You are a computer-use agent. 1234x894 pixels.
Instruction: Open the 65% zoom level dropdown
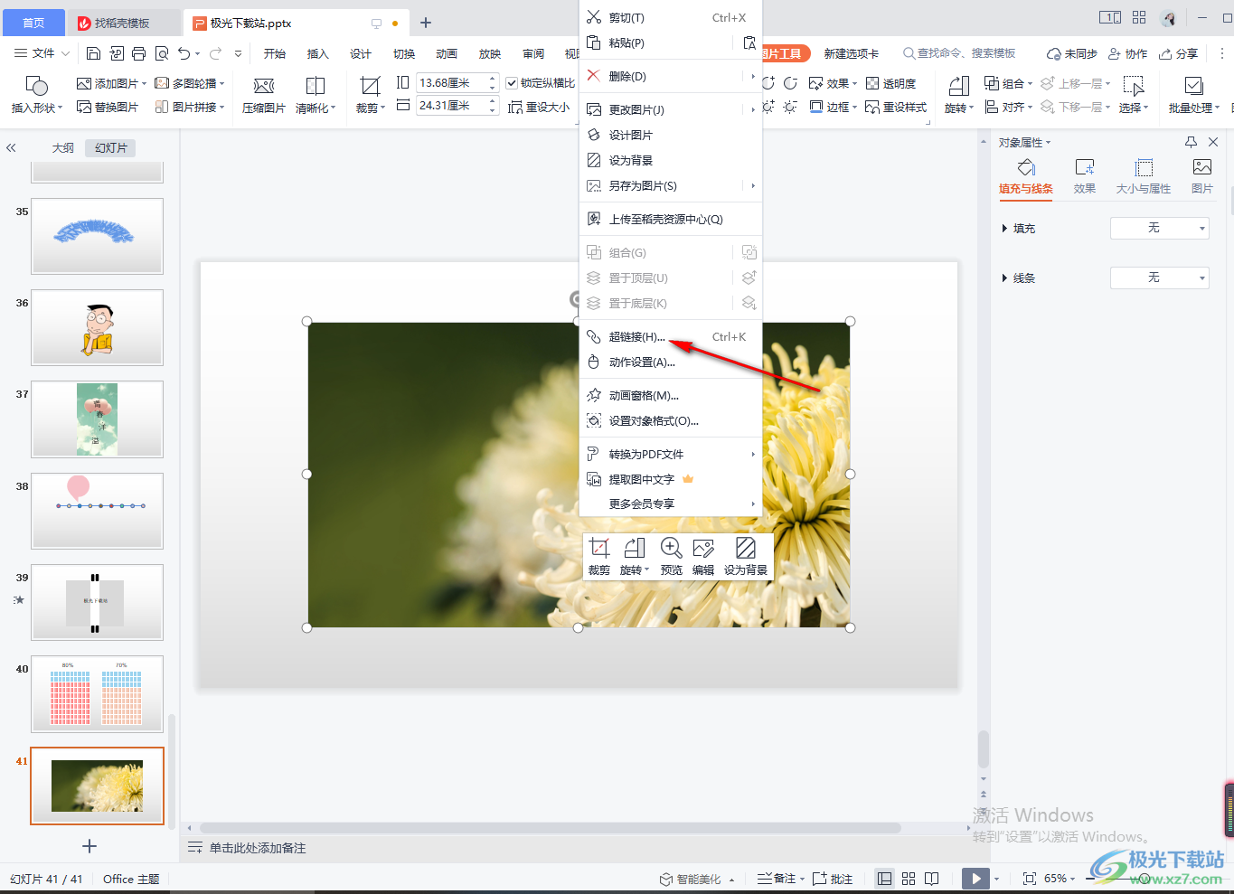coord(1060,879)
